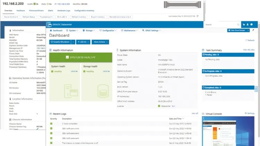
Task: Click the System Health Healthy check box
Action: pos(52,71)
